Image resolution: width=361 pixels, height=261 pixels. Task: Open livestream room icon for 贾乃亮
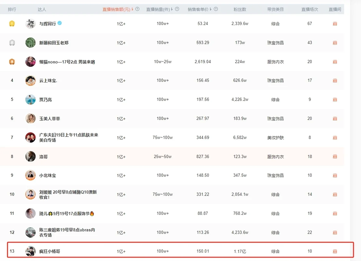pos(335,100)
